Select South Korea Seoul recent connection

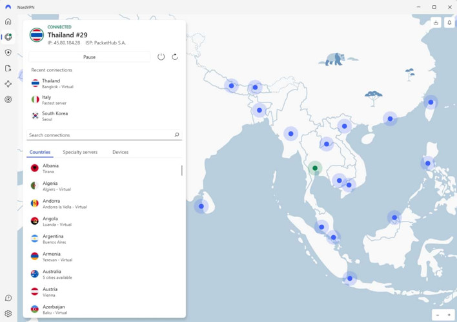click(55, 116)
